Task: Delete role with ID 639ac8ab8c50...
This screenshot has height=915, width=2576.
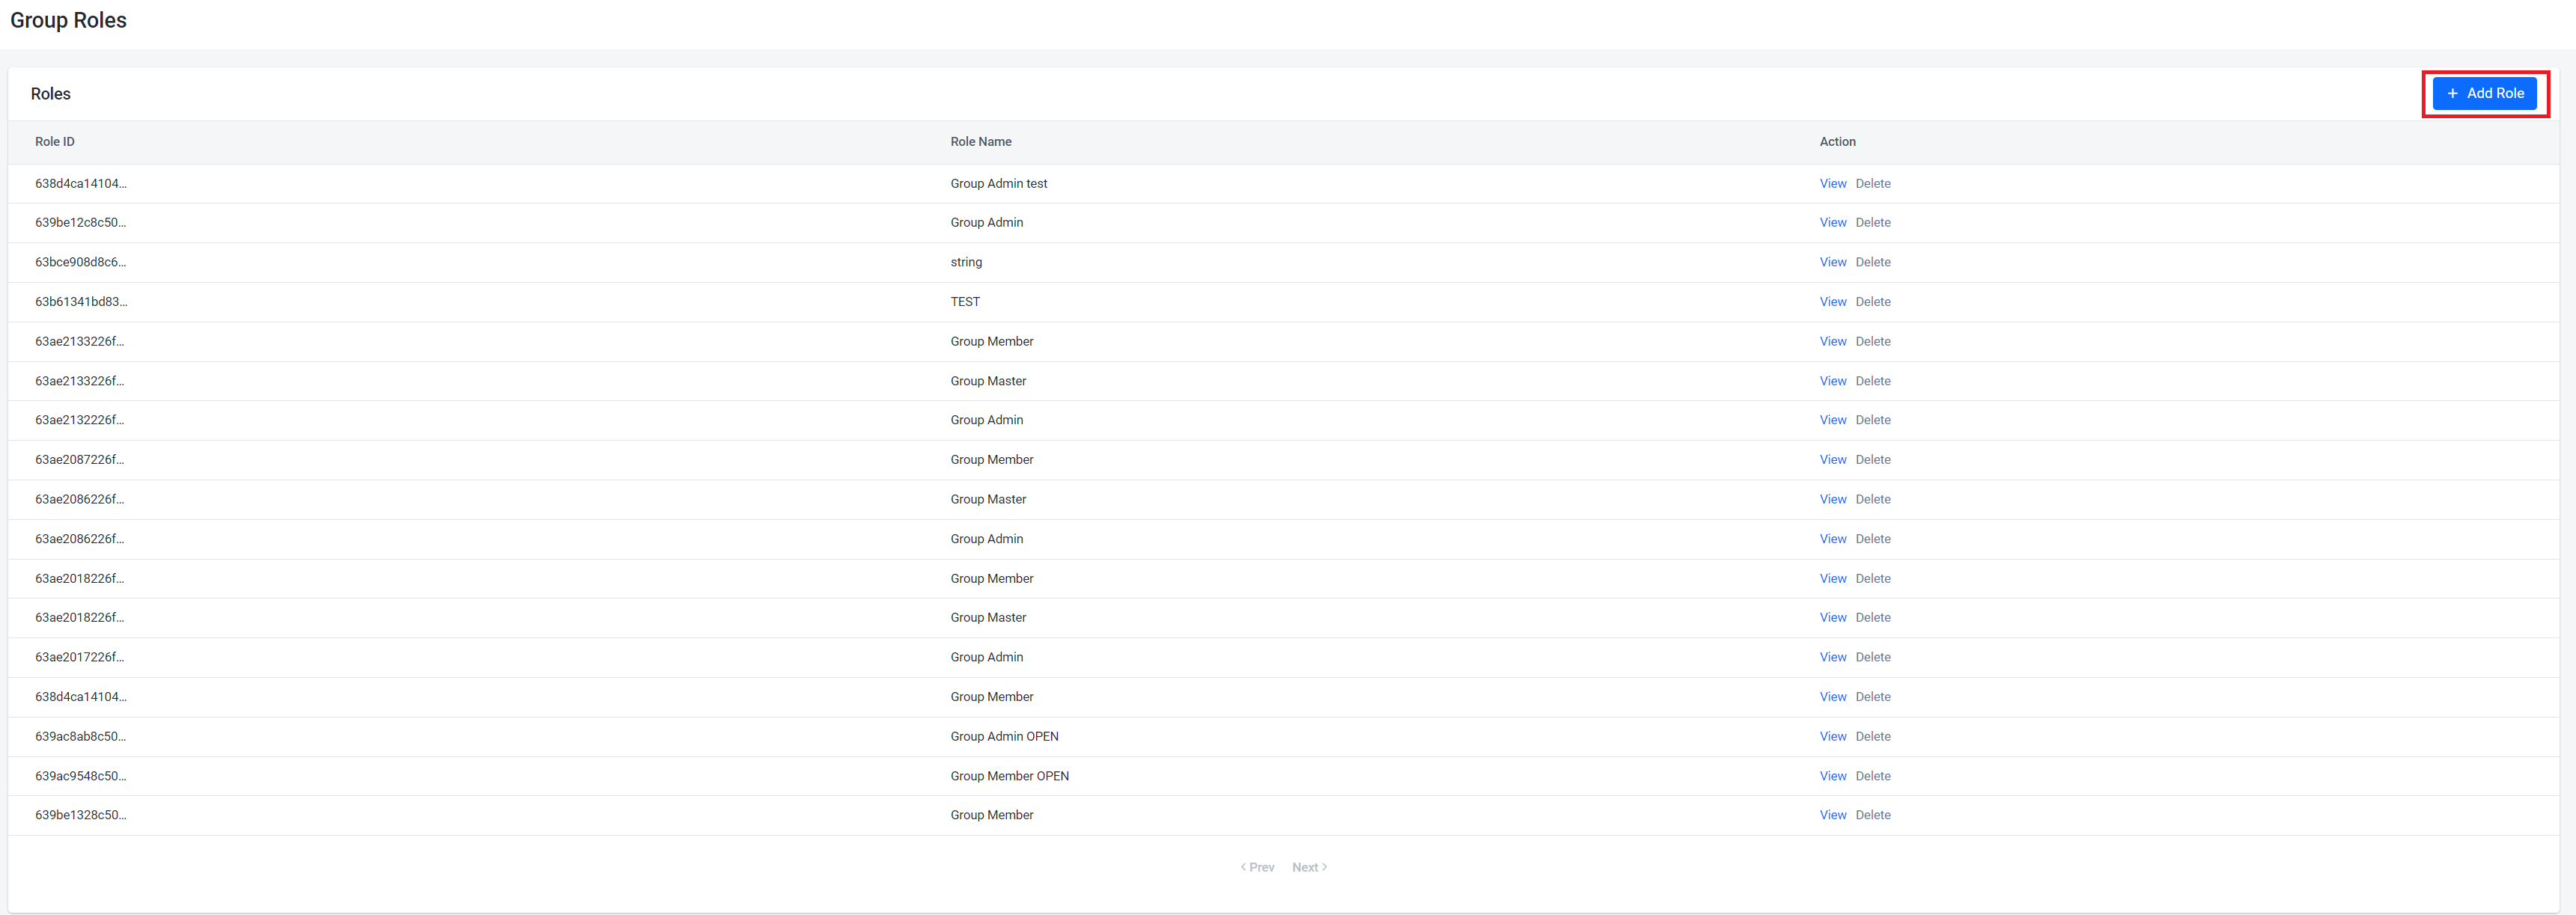Action: point(1872,736)
